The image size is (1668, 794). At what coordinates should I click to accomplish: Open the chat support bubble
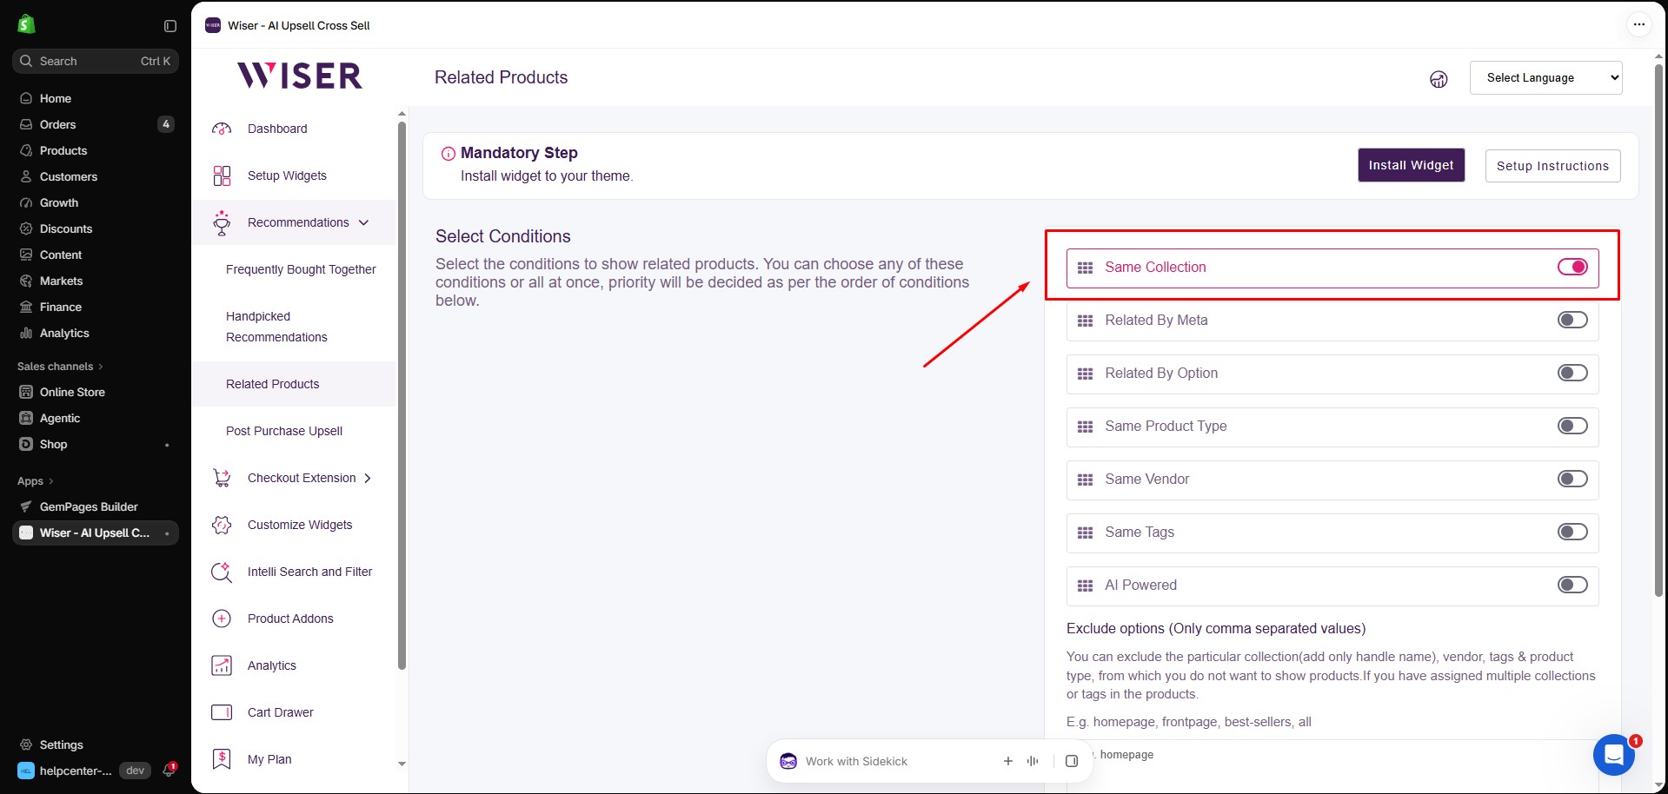click(1614, 755)
